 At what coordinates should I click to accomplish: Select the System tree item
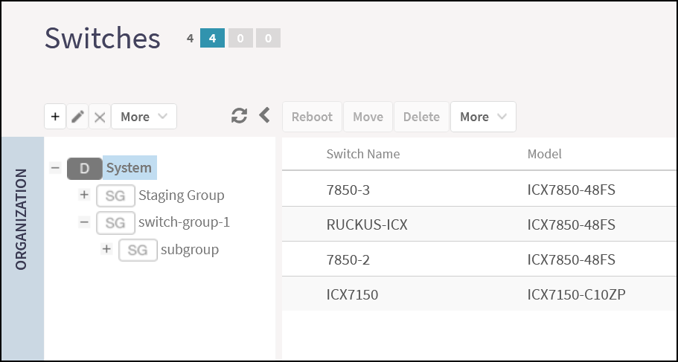point(129,167)
